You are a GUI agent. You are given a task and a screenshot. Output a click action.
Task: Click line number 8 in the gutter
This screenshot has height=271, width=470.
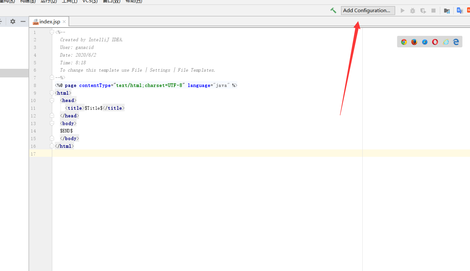(x=35, y=85)
